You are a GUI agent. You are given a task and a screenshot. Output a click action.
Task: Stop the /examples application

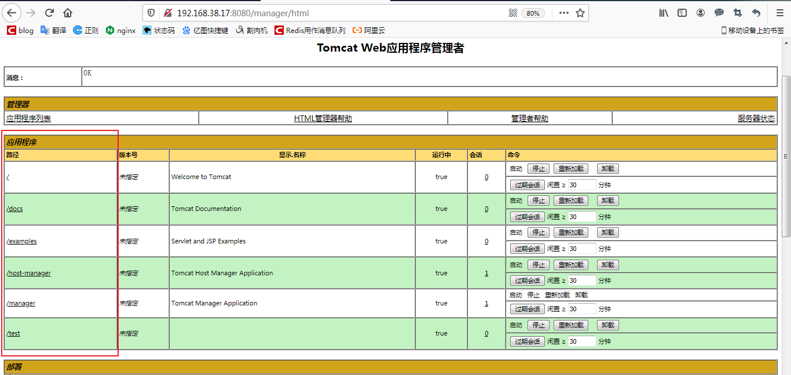(539, 232)
